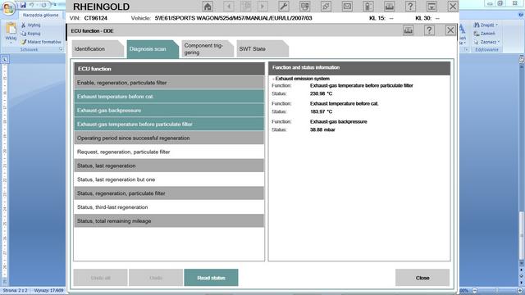Save document with Word quick access icon
This screenshot has height=295, width=525.
(x=23, y=5)
